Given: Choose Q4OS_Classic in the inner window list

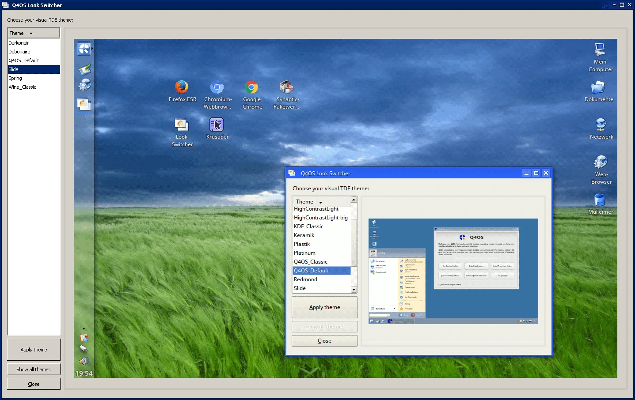Looking at the screenshot, I should click(x=321, y=262).
